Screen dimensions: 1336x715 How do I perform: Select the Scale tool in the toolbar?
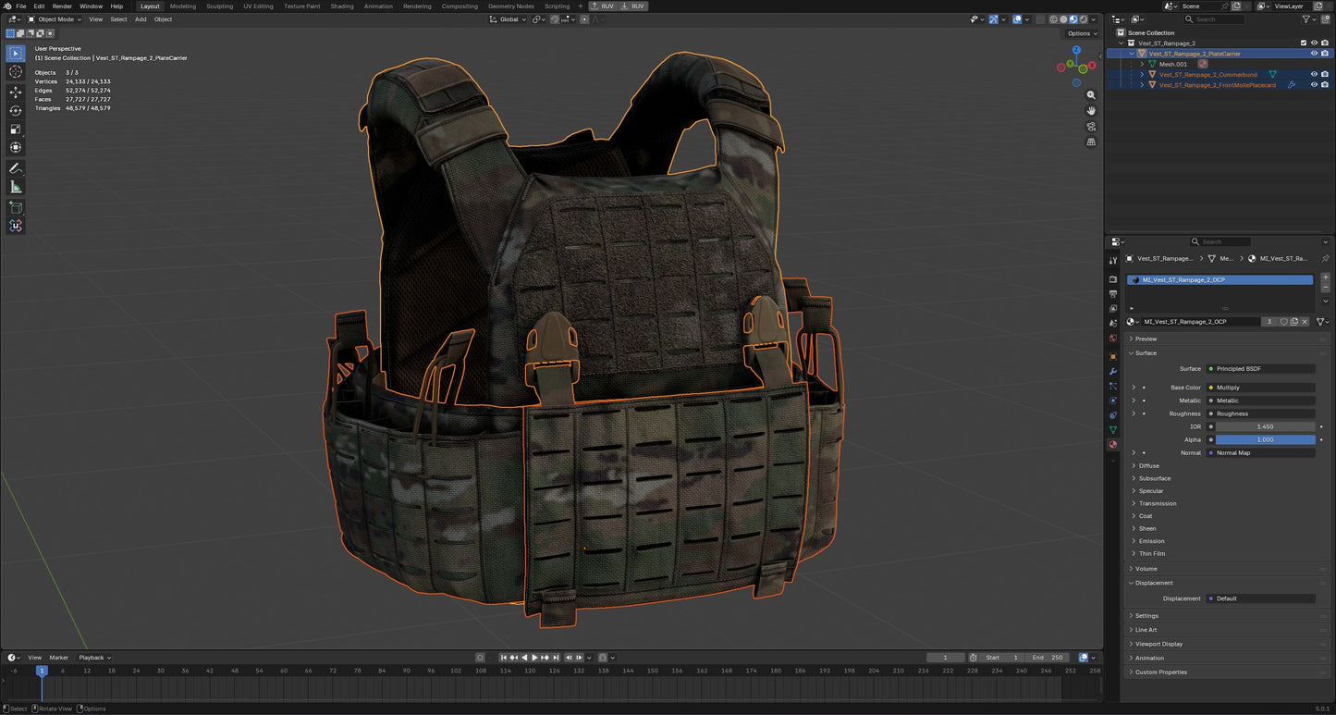click(16, 129)
